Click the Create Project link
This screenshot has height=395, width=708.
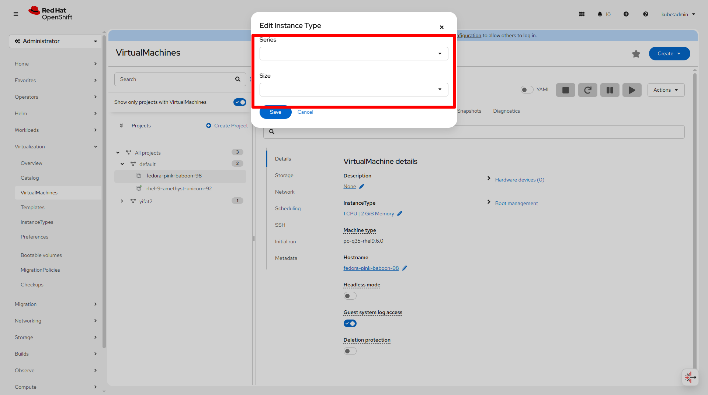227,126
